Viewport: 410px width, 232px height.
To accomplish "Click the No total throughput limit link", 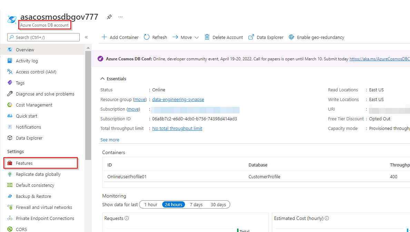I will (x=177, y=129).
